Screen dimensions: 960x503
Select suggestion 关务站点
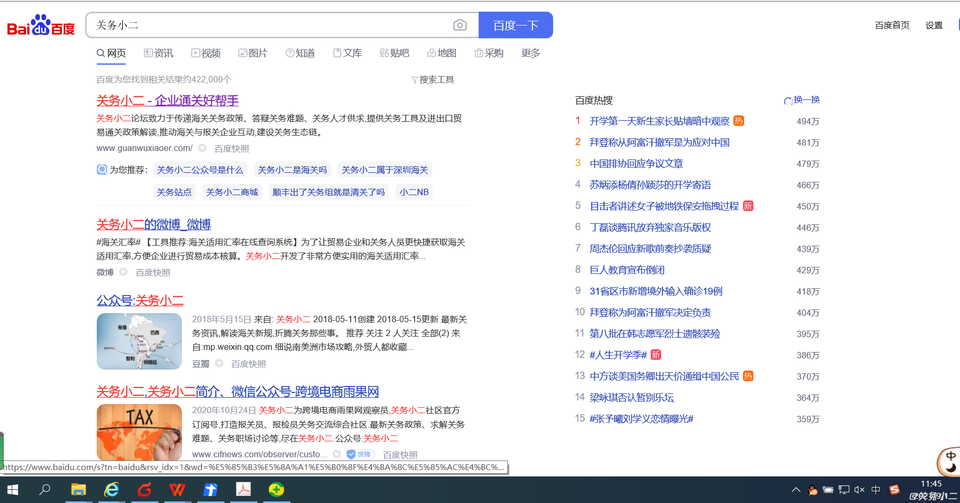[174, 192]
